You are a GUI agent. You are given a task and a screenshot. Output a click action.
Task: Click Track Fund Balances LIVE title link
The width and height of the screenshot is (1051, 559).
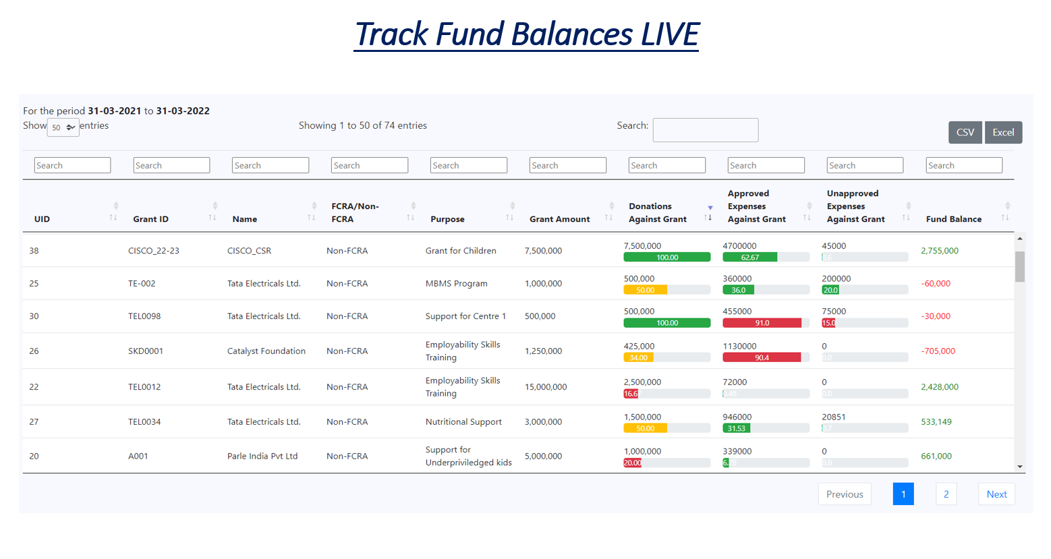tap(527, 34)
